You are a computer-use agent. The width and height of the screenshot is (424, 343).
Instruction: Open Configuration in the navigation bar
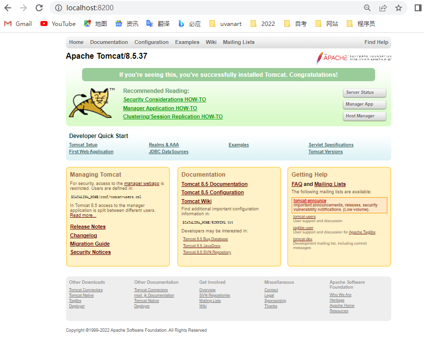[151, 42]
